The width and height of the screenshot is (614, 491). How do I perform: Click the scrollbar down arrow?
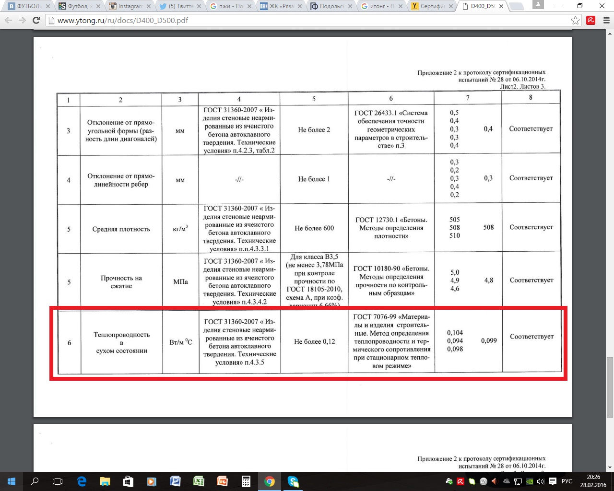tap(610, 467)
